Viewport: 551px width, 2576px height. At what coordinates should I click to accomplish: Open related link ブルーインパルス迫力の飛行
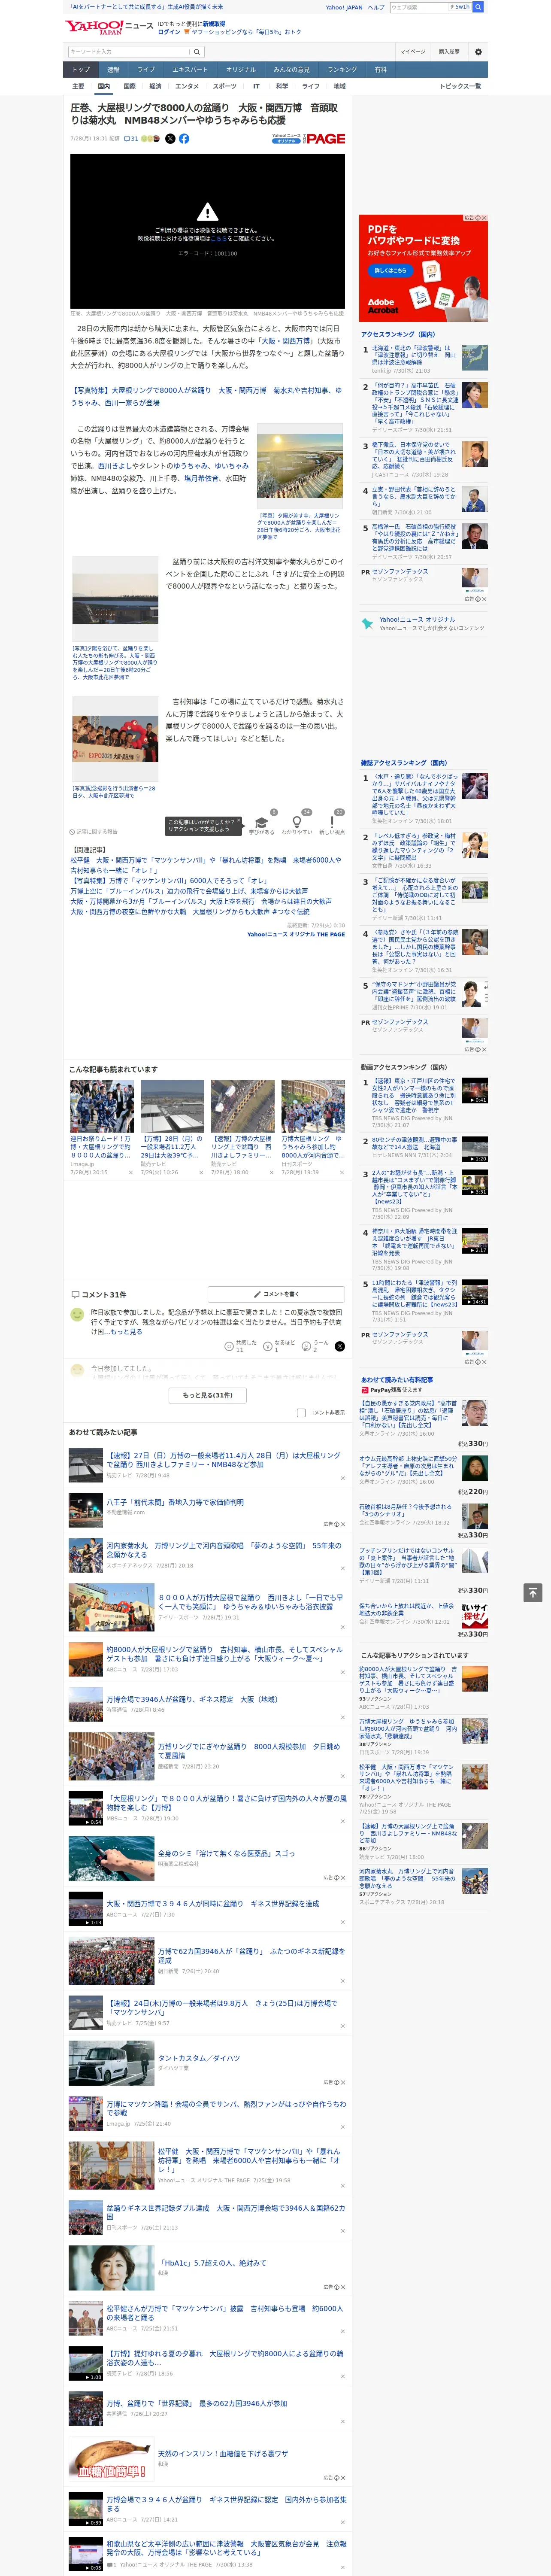coord(189,891)
